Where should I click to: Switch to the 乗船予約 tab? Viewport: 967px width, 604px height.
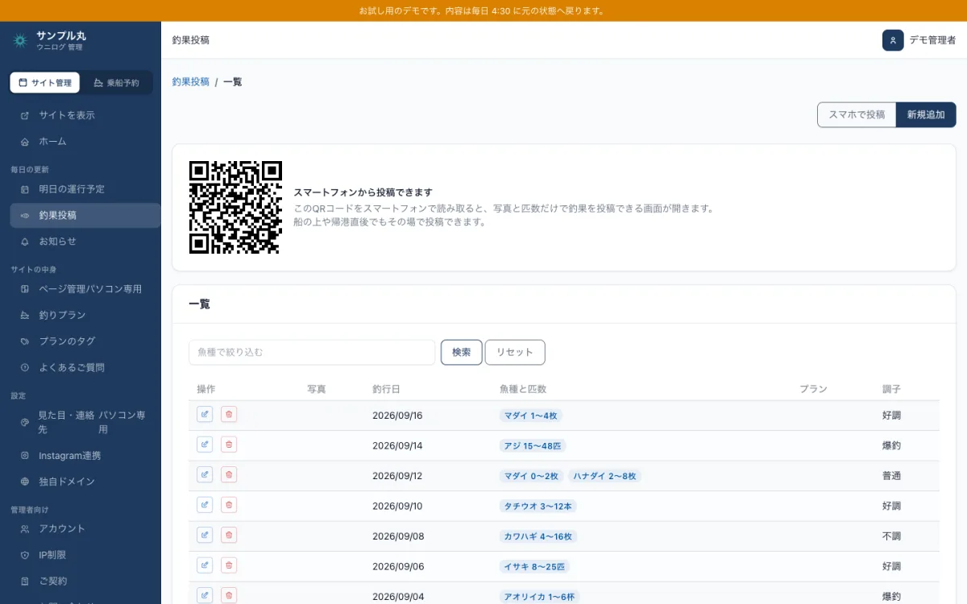tap(117, 83)
